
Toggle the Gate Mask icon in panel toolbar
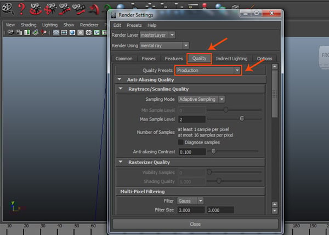[x=81, y=32]
